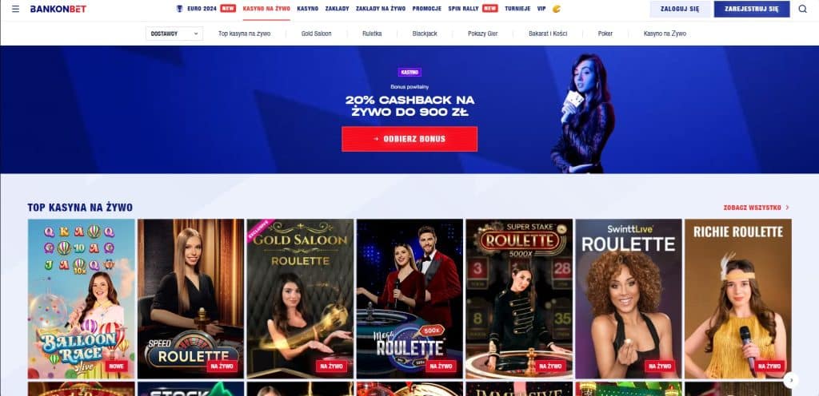Expand the Dostawcy dropdown
819x396 pixels.
point(174,34)
